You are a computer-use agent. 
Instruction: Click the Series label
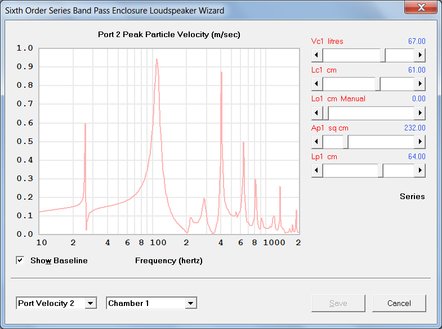coord(412,196)
